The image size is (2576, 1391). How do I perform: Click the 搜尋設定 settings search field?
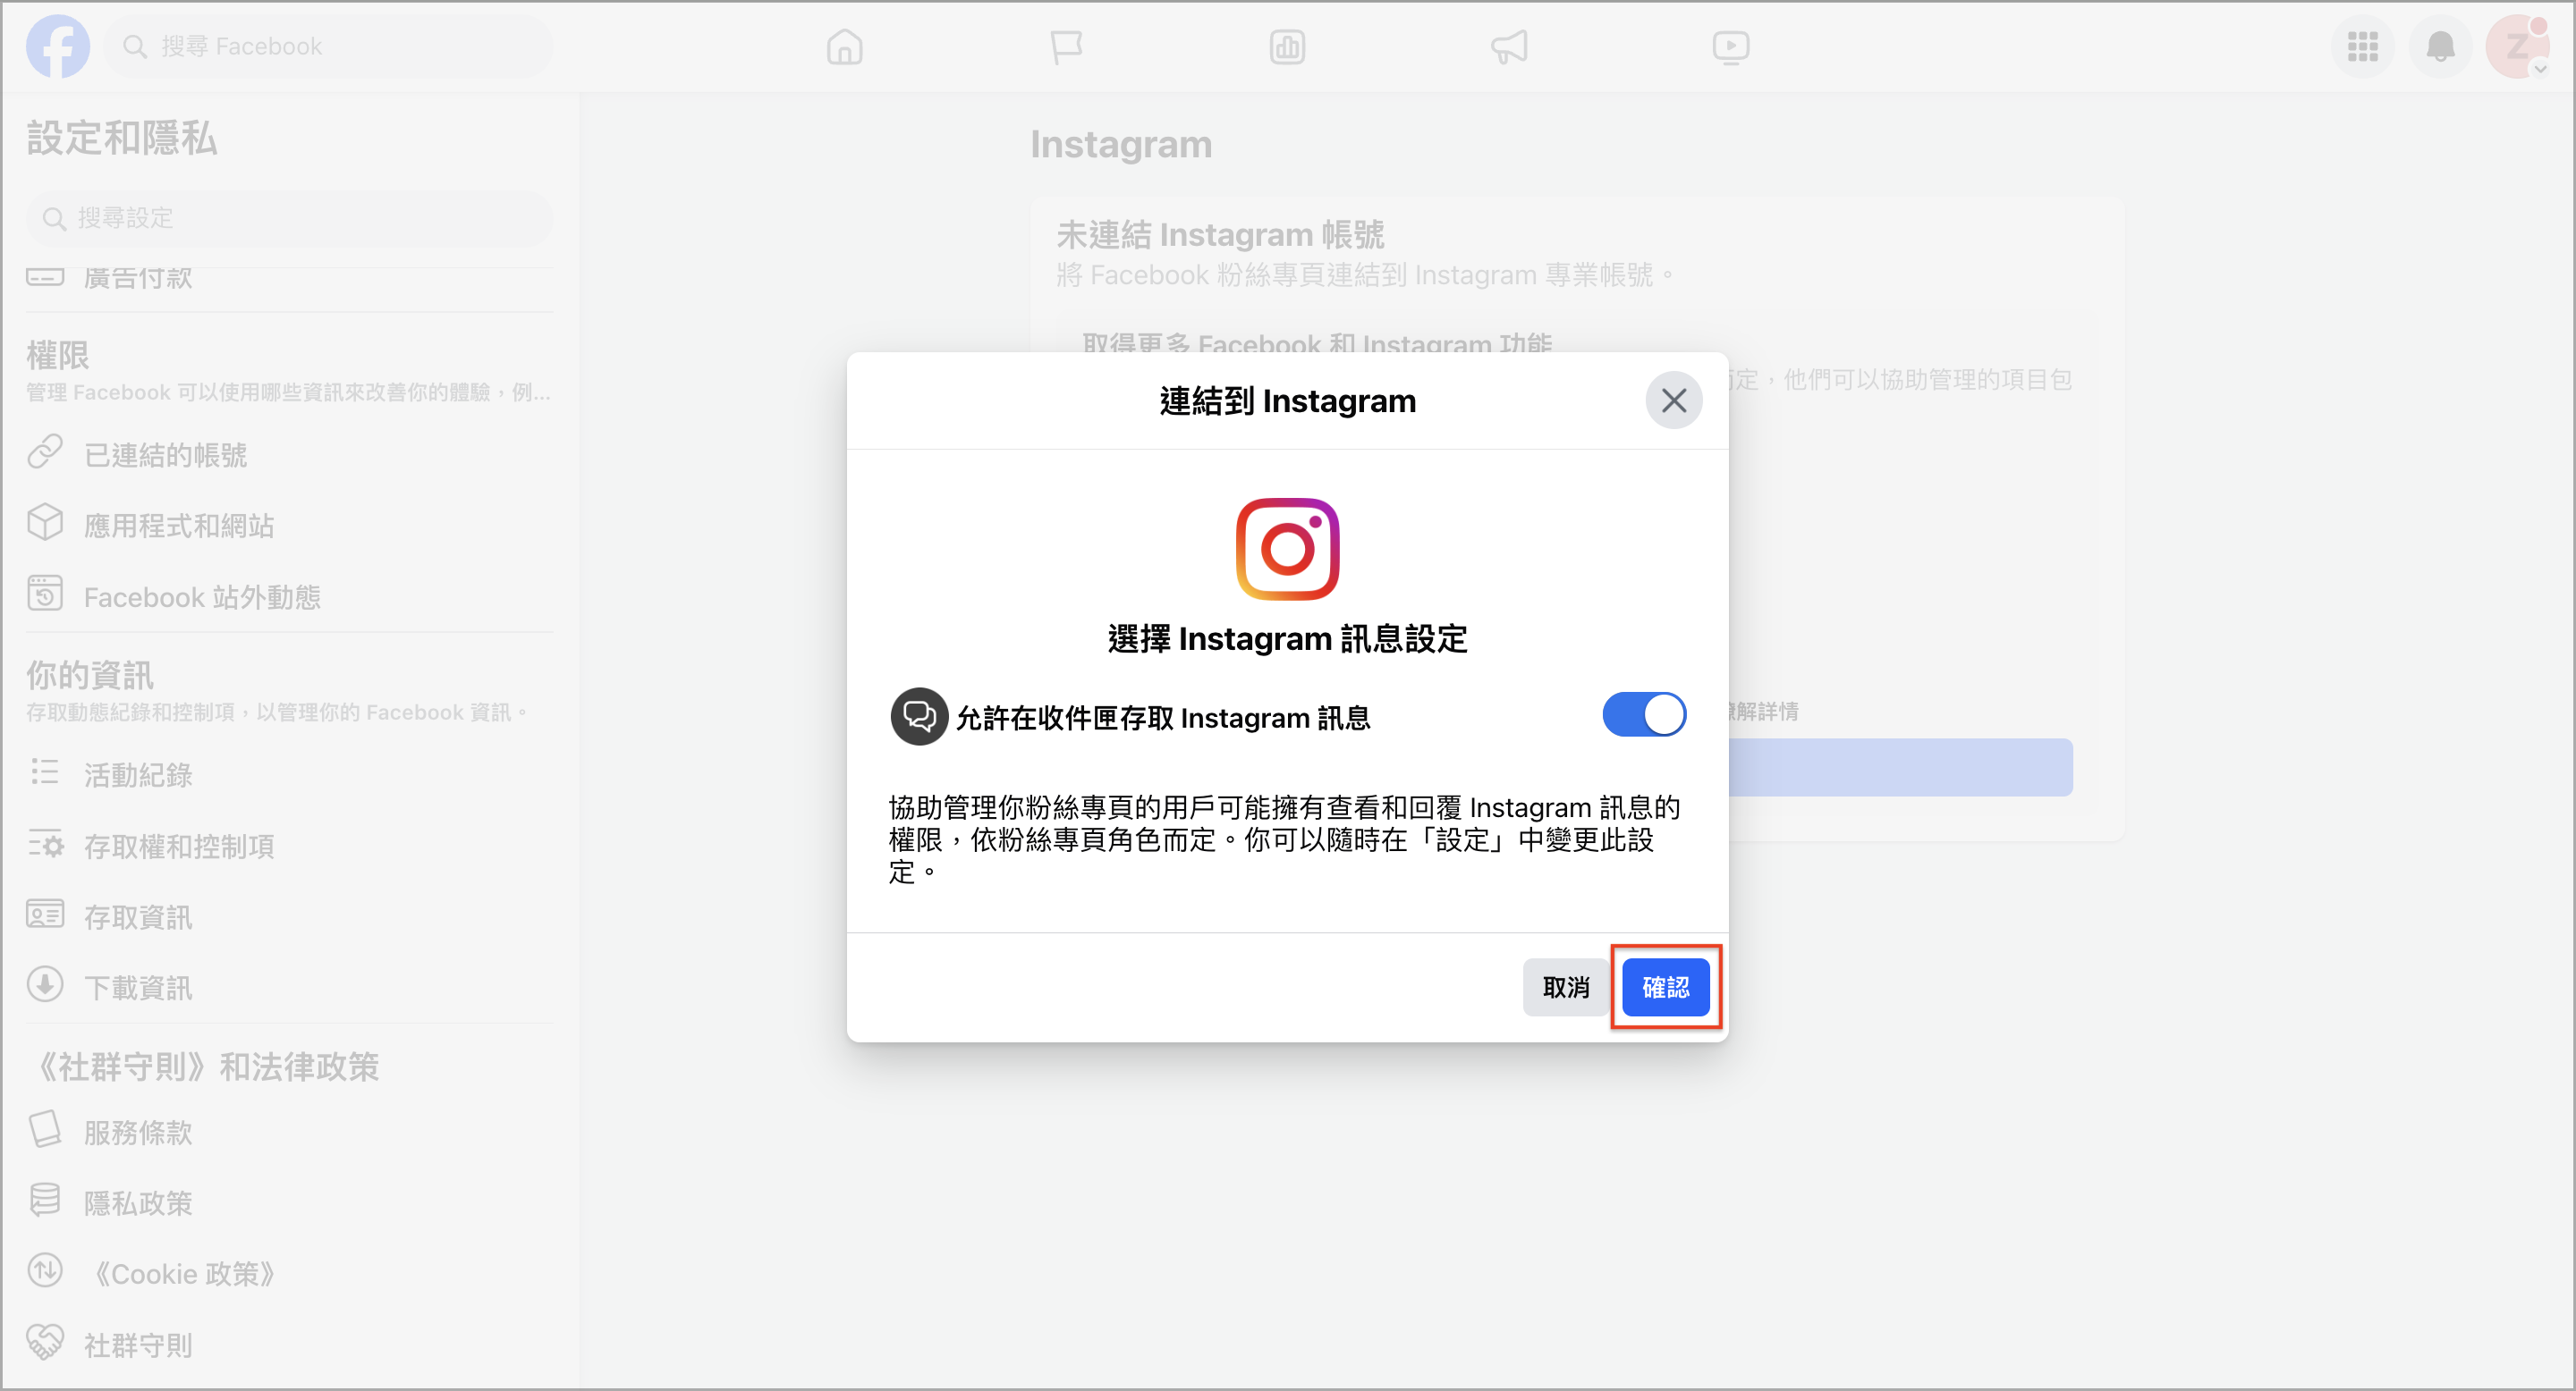289,218
